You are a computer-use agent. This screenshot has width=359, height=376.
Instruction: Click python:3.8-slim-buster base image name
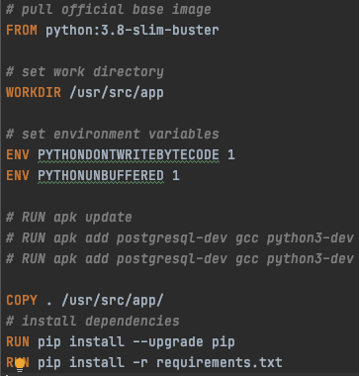coord(133,31)
